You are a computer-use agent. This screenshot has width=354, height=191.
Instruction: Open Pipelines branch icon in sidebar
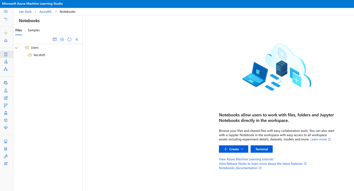(x=6, y=105)
